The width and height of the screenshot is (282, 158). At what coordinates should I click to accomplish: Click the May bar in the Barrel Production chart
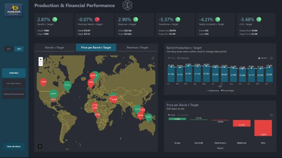pos(206,74)
